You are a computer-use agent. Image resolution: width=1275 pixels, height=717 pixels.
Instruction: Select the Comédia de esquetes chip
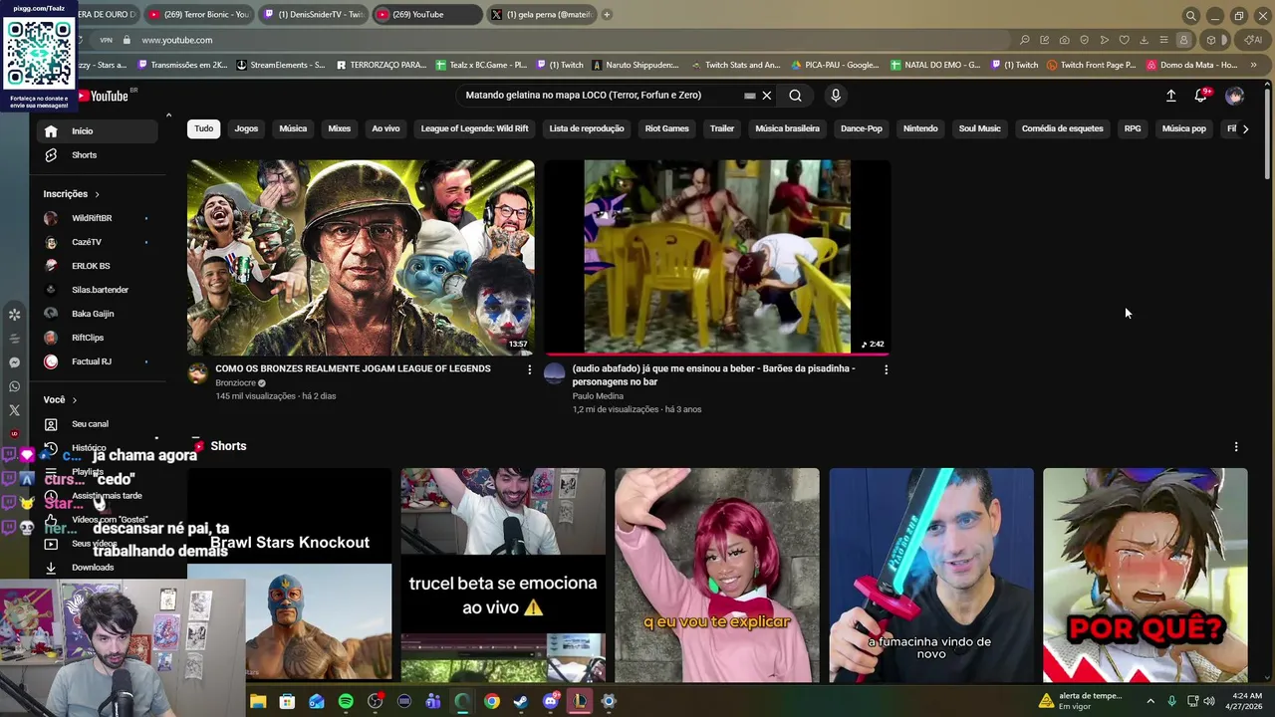coord(1062,128)
